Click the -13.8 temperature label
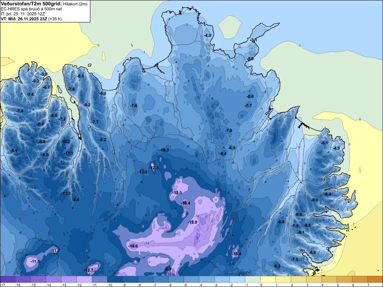The width and height of the screenshot is (383, 287). (193, 222)
